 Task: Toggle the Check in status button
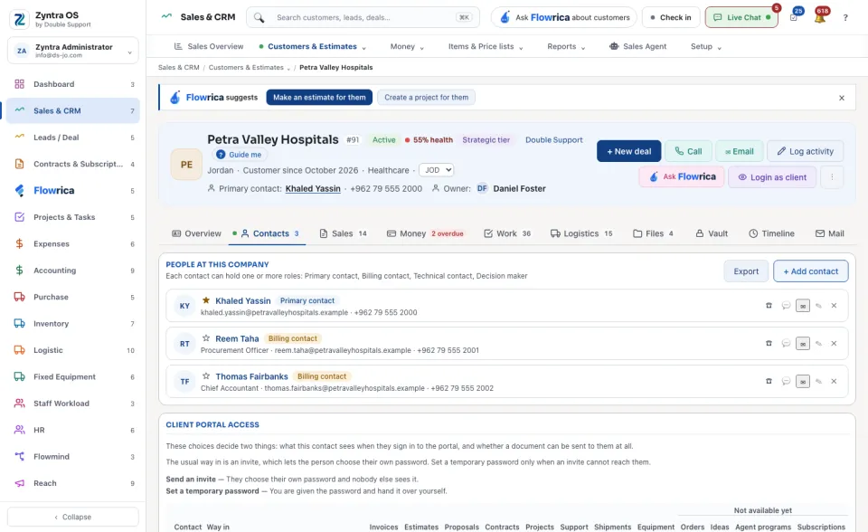click(671, 18)
